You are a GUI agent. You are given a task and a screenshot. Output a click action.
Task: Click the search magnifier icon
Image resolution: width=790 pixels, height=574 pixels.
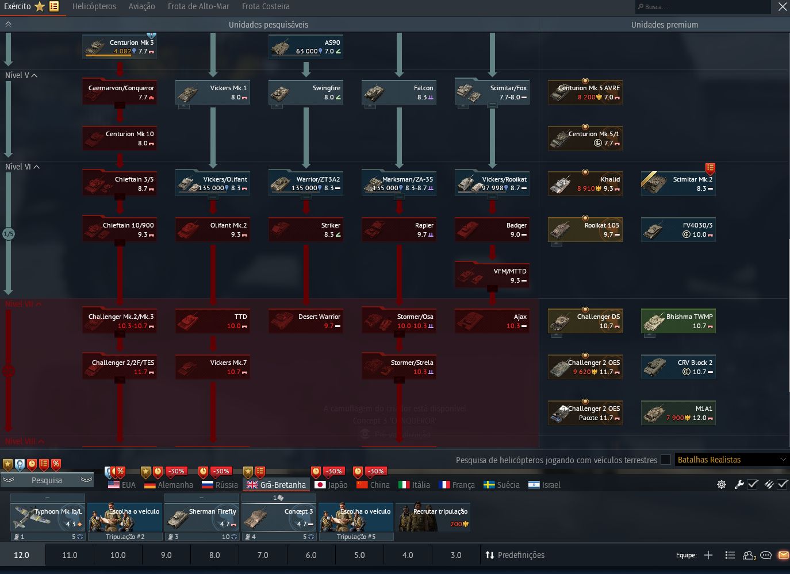coord(641,7)
